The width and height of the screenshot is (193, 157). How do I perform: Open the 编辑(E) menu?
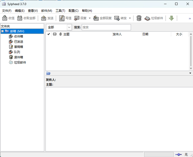point(20,11)
